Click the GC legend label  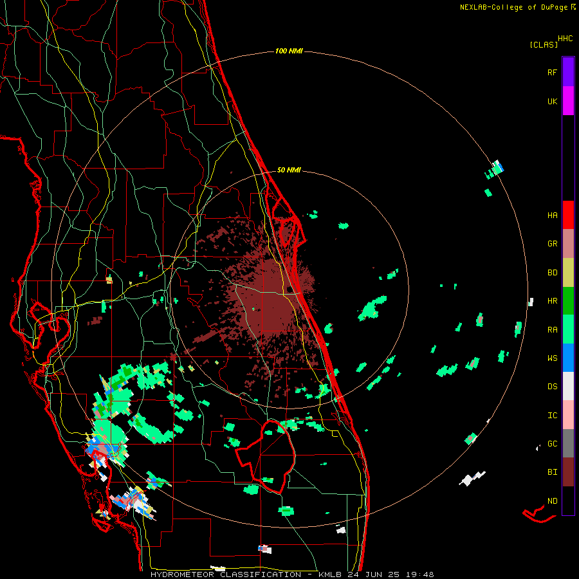pyautogui.click(x=552, y=444)
